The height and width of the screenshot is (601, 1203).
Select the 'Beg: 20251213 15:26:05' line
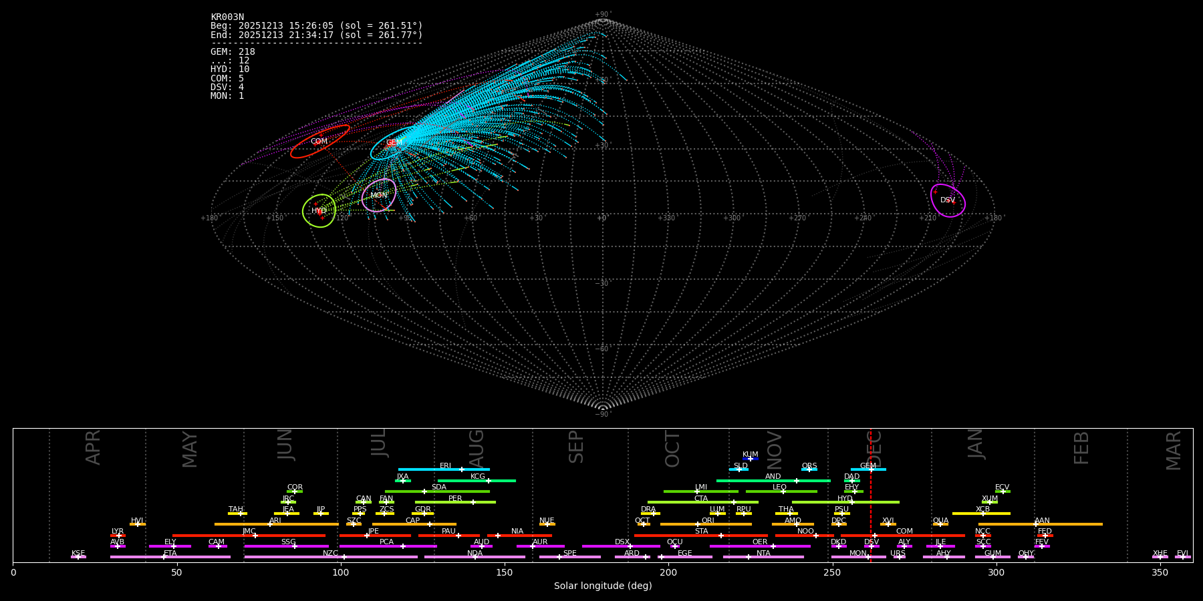[317, 26]
